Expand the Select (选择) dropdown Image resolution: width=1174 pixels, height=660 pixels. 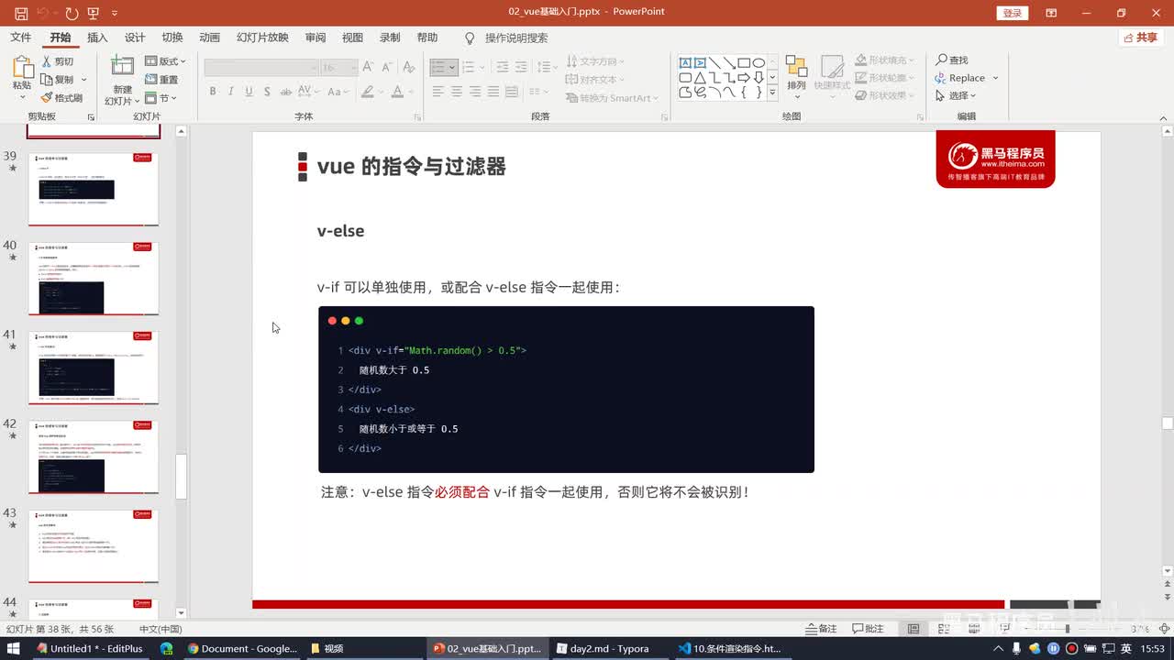pyautogui.click(x=956, y=95)
